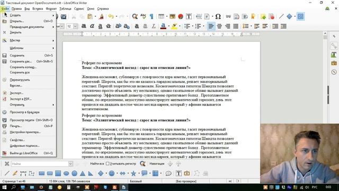Image resolution: width=339 pixels, height=191 pixels.
Task: Toggle Strikethrough formatting
Action: pyautogui.click(x=108, y=26)
